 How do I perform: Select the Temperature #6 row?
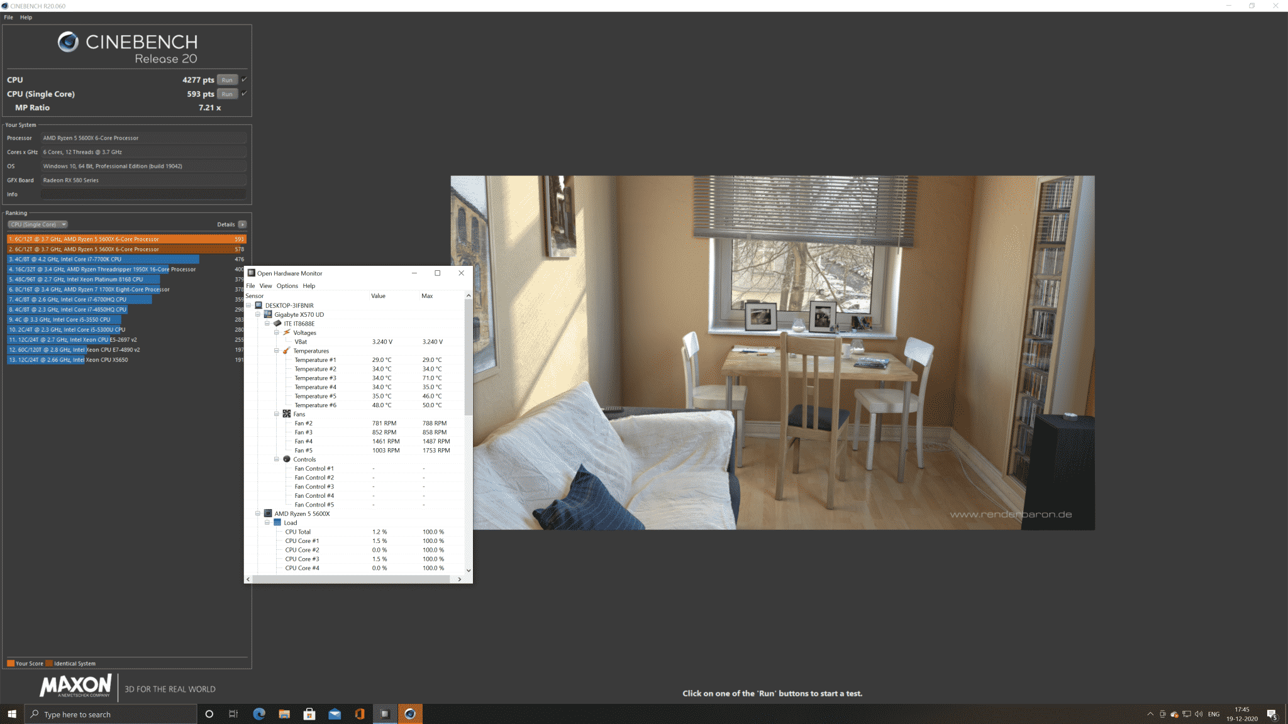pos(355,405)
